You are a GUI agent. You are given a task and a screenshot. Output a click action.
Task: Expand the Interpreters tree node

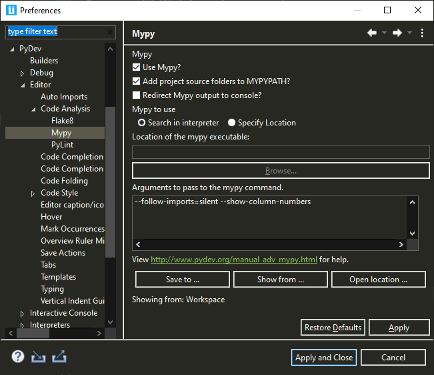[x=23, y=325]
